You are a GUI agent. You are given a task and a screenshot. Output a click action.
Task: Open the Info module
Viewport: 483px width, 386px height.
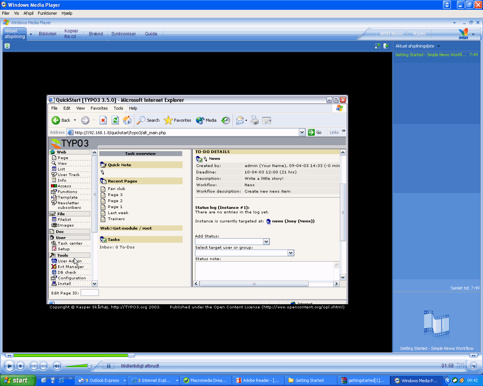click(x=62, y=181)
